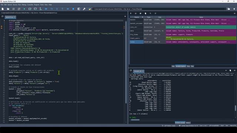Run the file with the green play icon

(24, 9)
